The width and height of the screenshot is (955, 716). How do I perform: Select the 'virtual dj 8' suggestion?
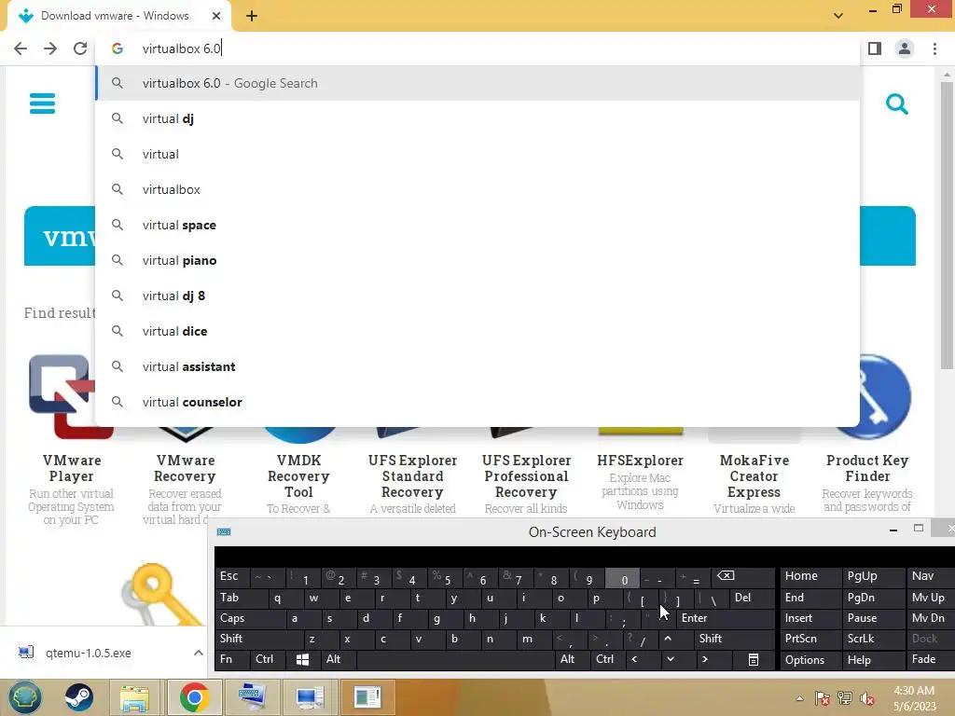(478, 296)
